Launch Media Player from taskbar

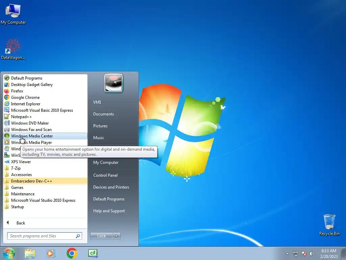pyautogui.click(x=51, y=253)
